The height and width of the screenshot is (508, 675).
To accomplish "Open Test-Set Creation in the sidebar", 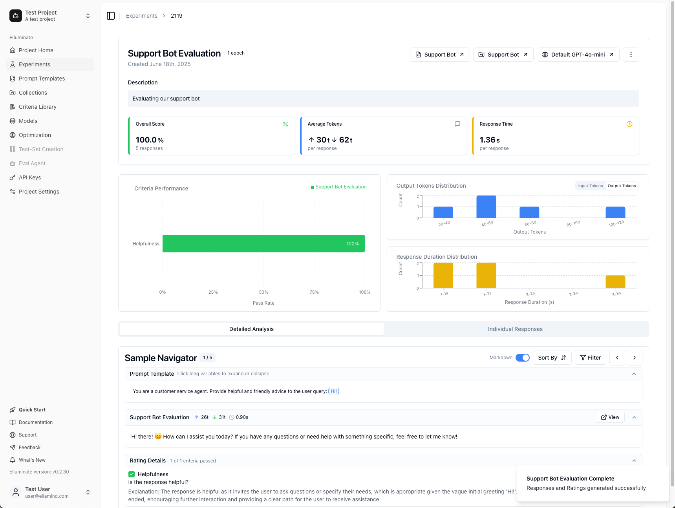I will [50, 149].
